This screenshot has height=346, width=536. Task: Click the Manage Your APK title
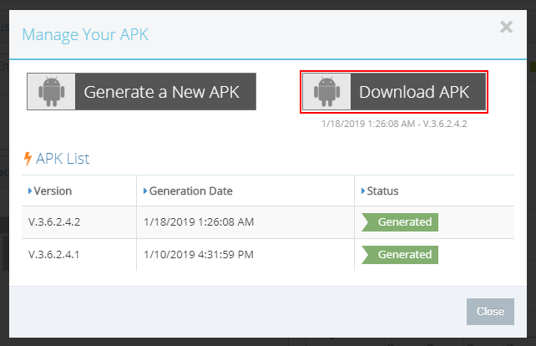coord(85,34)
